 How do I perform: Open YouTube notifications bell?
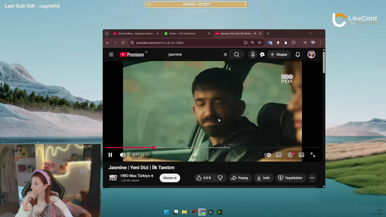298,55
